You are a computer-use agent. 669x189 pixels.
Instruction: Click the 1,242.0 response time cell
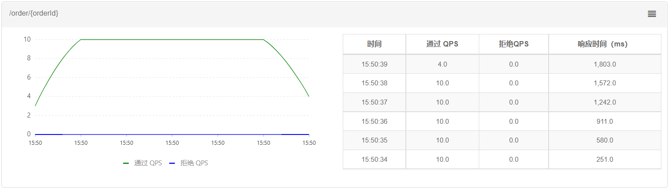point(605,102)
